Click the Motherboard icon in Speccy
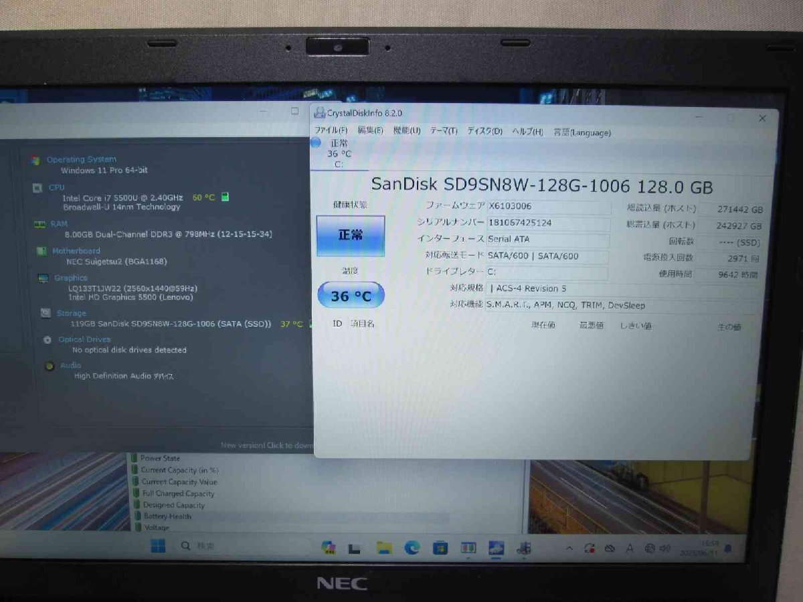 (x=41, y=252)
